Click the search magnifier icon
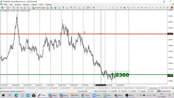Viewport: 174px width, 98px height. tap(167, 8)
